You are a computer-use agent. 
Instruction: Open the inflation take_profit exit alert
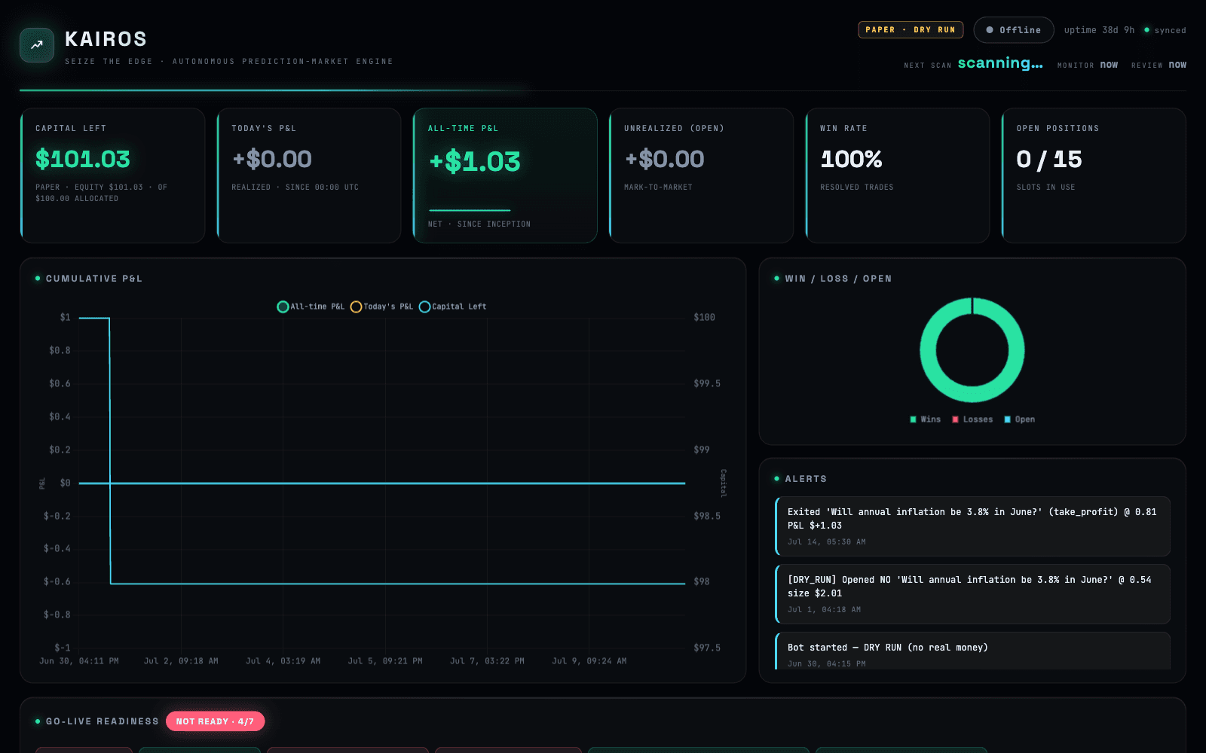pyautogui.click(x=972, y=526)
